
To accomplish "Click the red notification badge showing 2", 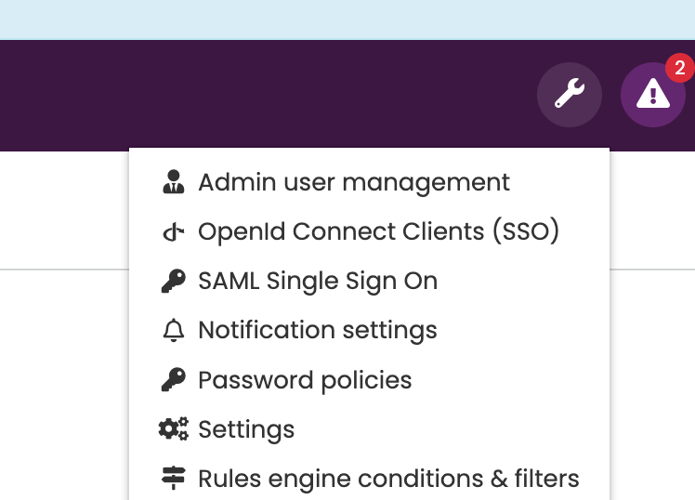I will [x=679, y=68].
